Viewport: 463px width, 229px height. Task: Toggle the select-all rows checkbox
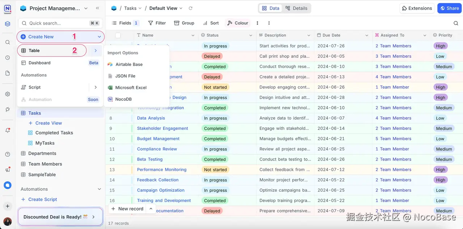point(118,35)
